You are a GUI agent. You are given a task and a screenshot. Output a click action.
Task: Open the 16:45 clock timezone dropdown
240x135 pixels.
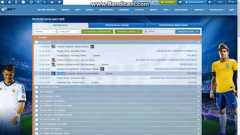(220, 2)
